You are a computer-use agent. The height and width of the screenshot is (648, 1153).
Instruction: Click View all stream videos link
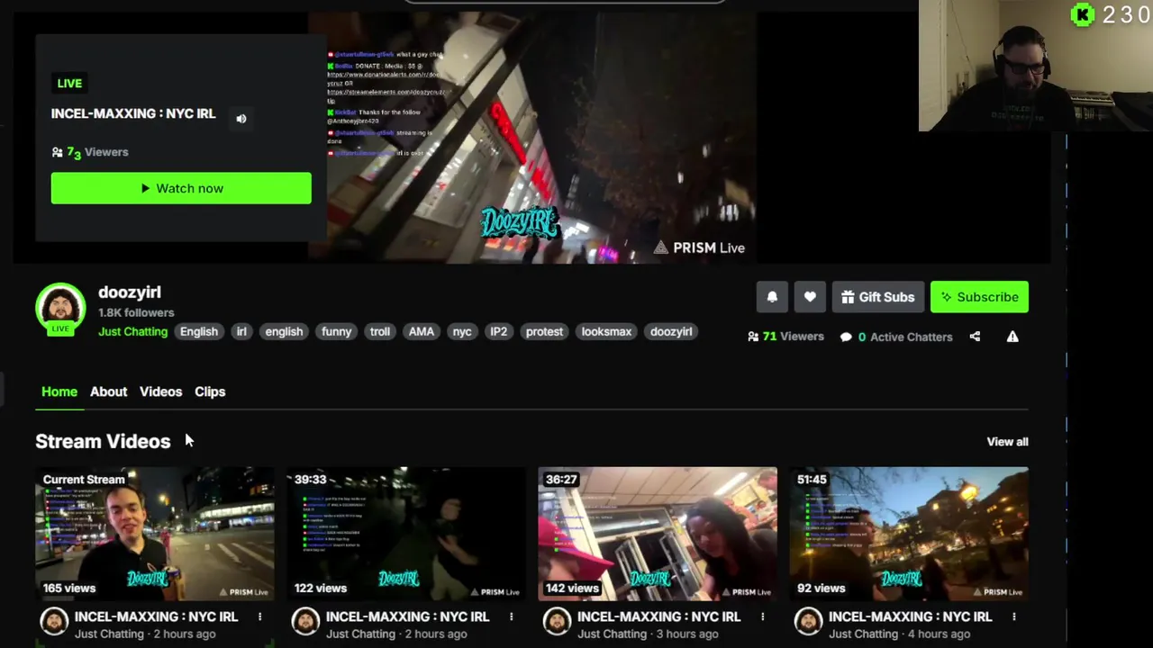(1007, 442)
